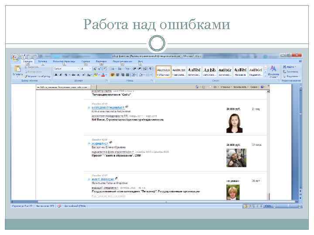
Task: Click the Shading paint bucket icon
Action: [141, 75]
